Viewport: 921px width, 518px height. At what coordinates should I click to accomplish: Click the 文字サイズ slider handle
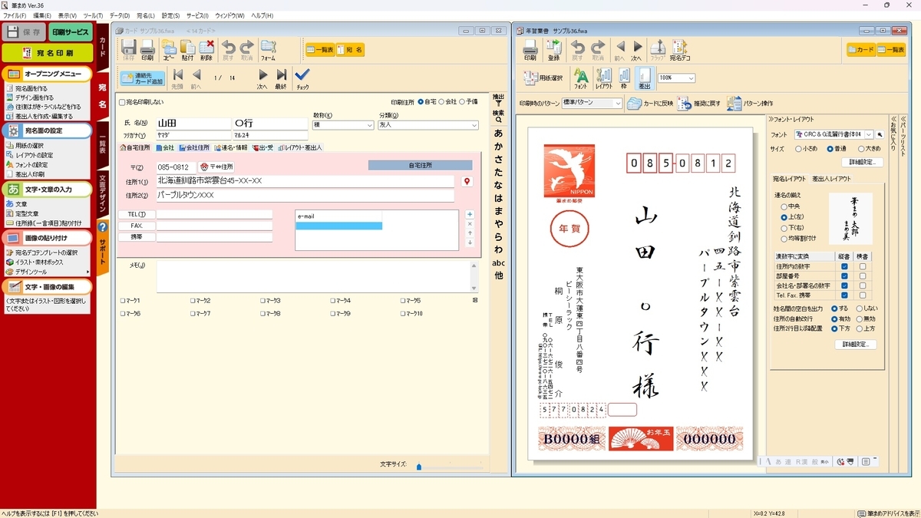(x=419, y=466)
